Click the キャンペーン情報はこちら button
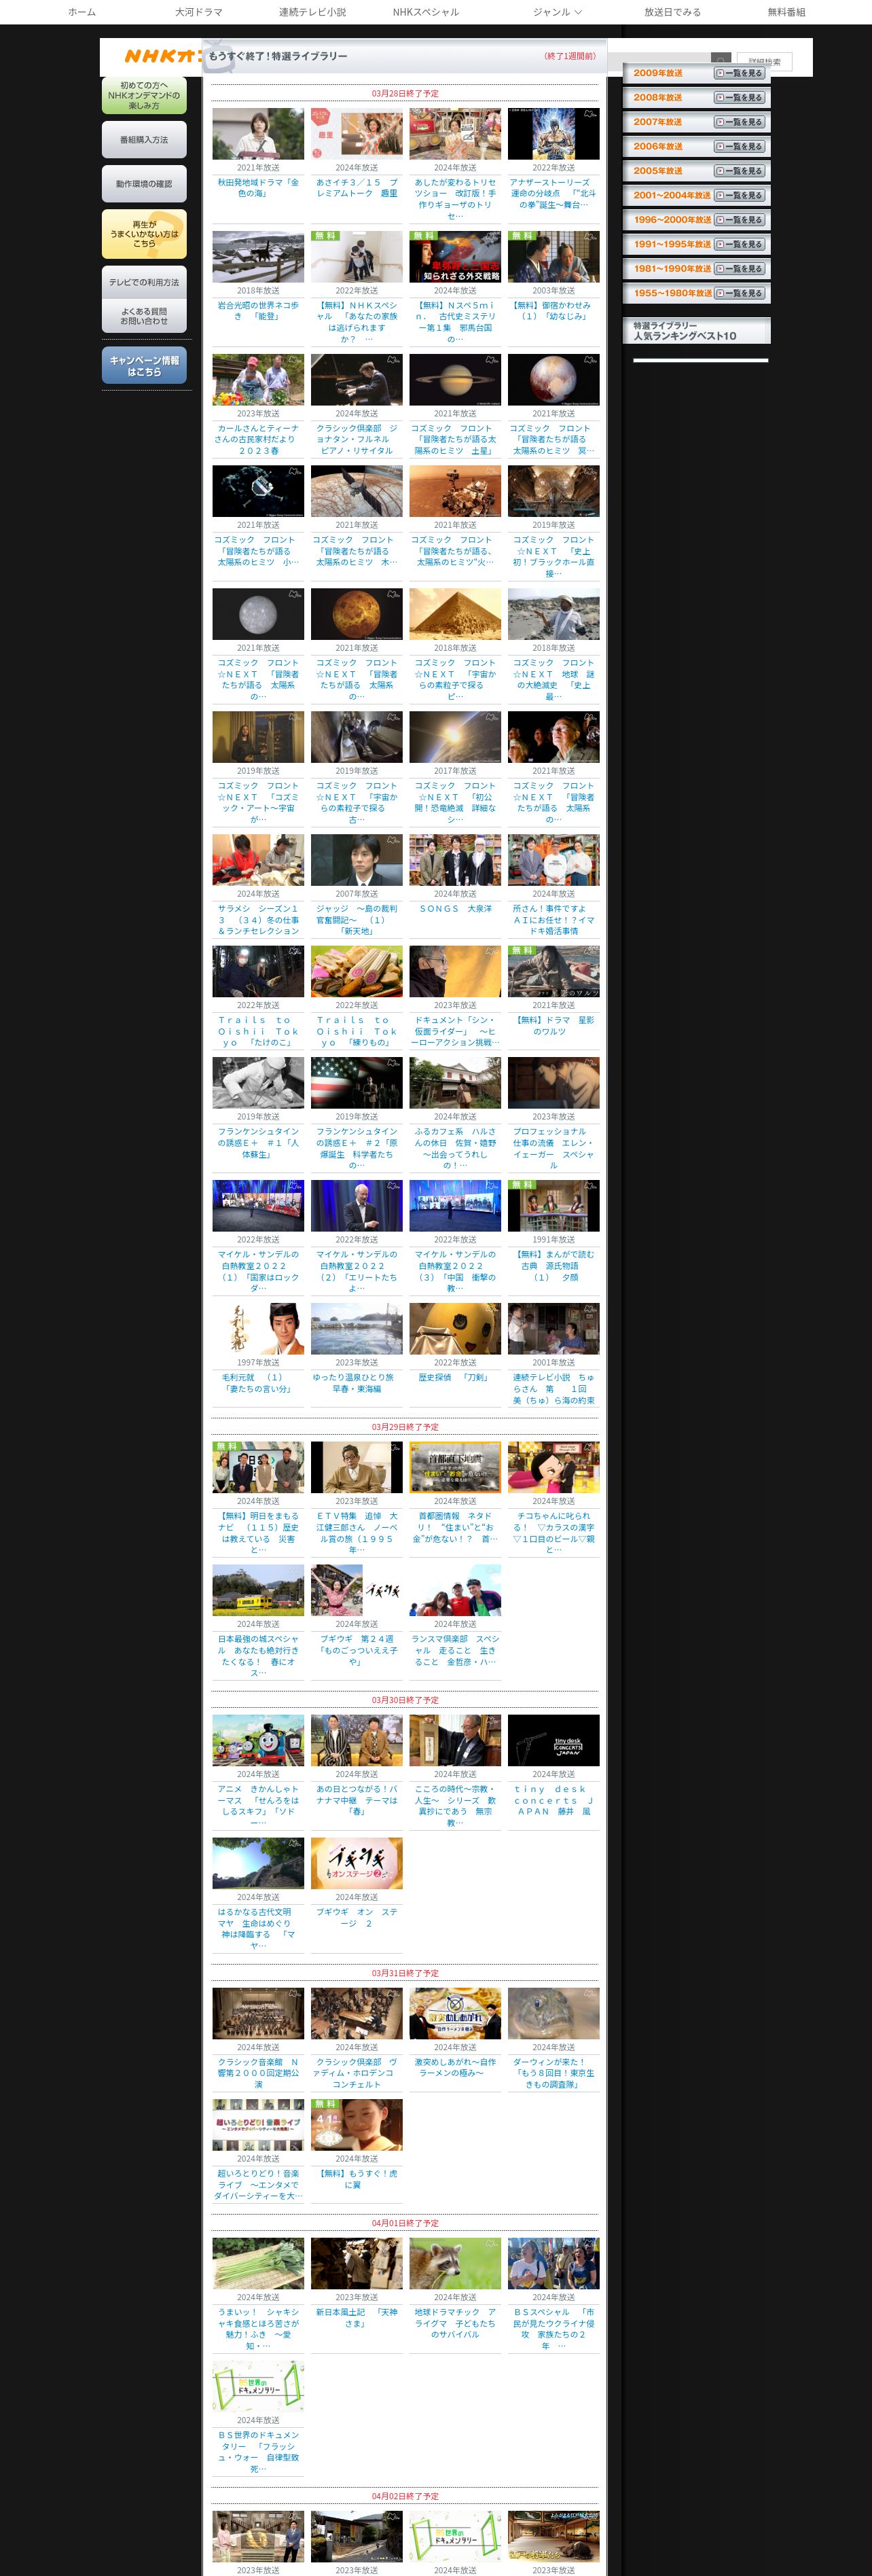The width and height of the screenshot is (872, 2576). click(x=144, y=366)
